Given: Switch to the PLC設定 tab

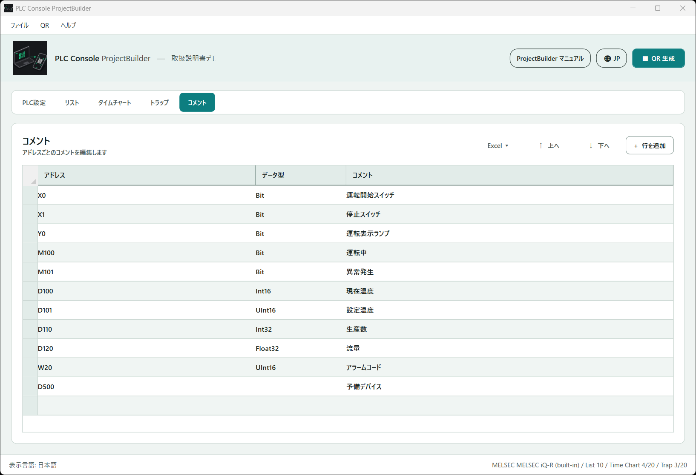Looking at the screenshot, I should click(34, 102).
